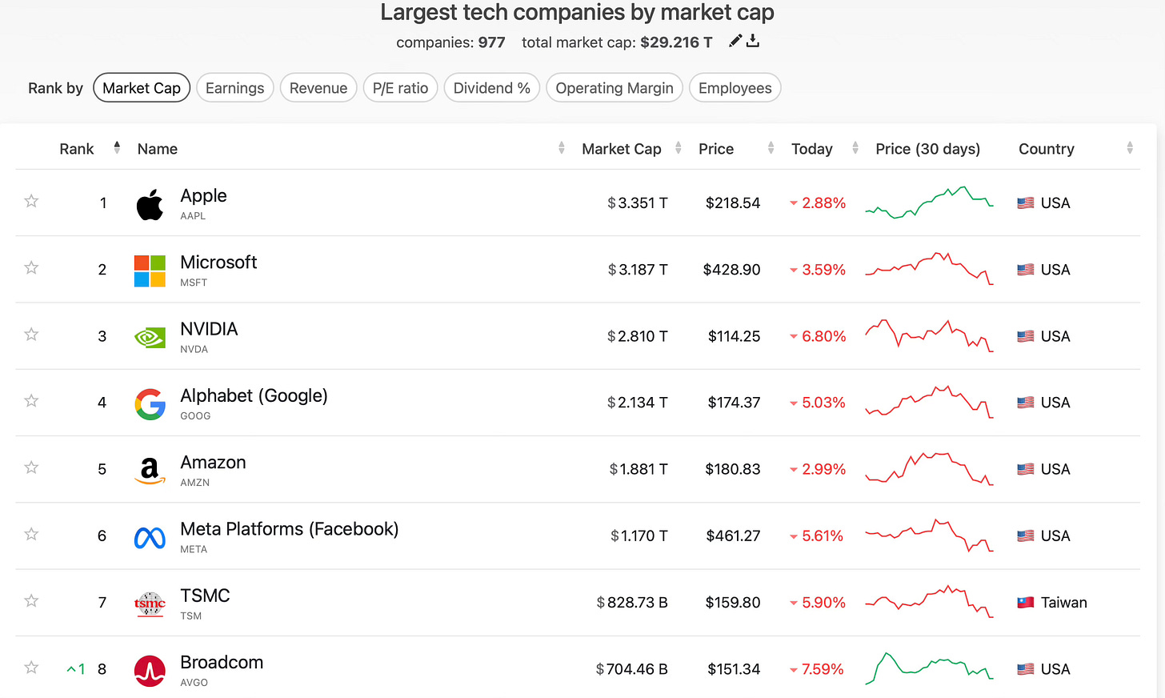Screen dimensions: 1165x698
Task: Sort table by Rank column arrows
Action: 117,147
